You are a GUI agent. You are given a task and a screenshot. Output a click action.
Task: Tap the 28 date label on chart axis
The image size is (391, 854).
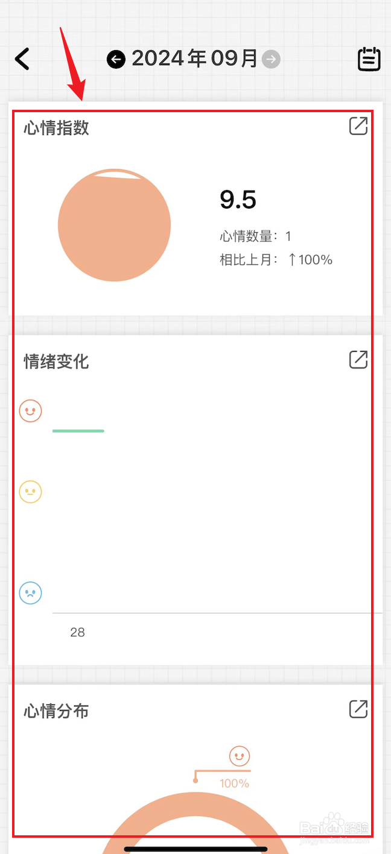pos(77,632)
